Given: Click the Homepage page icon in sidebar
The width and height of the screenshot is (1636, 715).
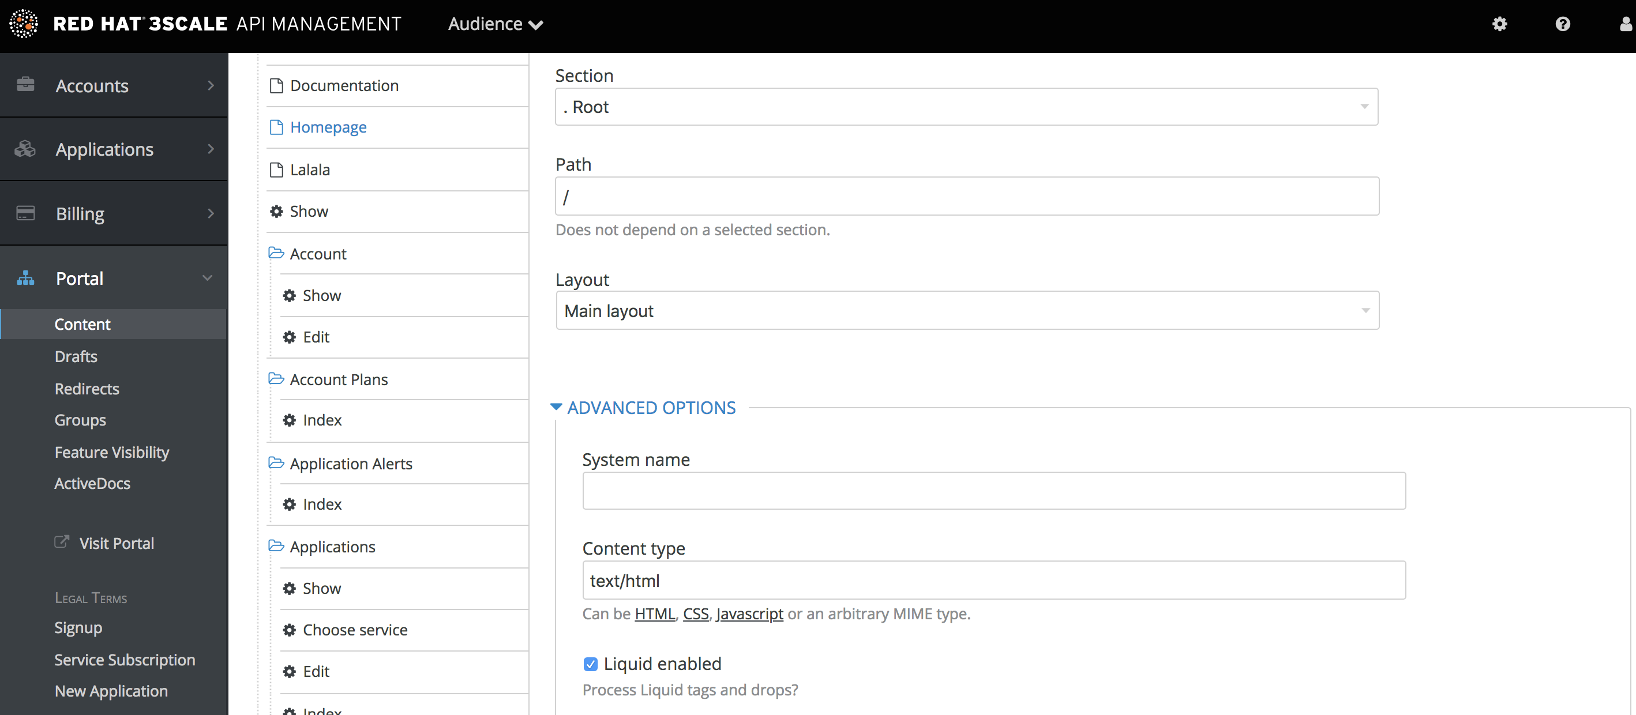Looking at the screenshot, I should 276,127.
